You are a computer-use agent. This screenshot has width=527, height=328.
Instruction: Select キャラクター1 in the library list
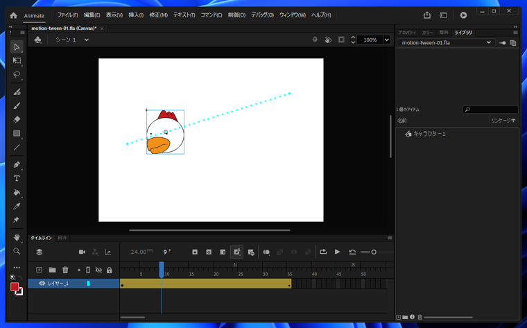click(x=429, y=134)
